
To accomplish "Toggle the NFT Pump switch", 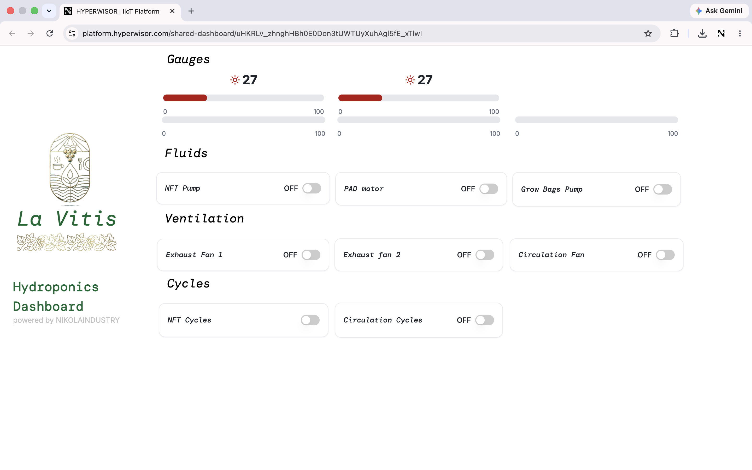I will click(x=312, y=188).
